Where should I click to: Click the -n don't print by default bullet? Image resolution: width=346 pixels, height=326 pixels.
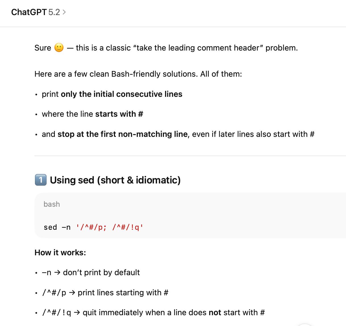pos(91,272)
